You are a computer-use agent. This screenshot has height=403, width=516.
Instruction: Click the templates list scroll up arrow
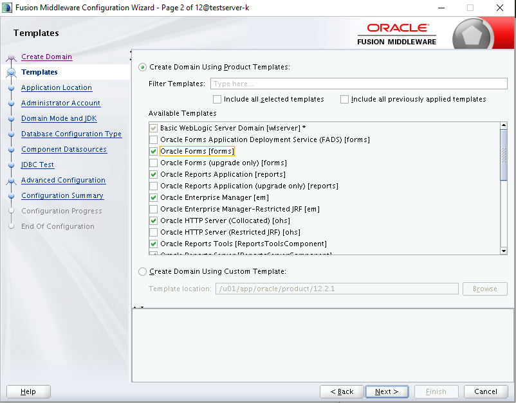click(504, 125)
